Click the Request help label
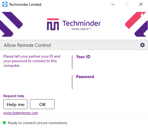148x128 pixels. pos(14,96)
